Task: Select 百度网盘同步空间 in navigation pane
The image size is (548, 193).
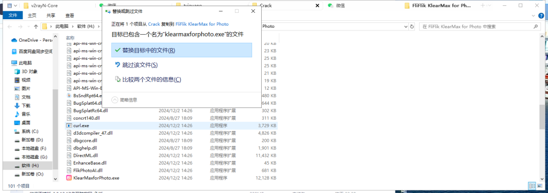Action: 32,51
